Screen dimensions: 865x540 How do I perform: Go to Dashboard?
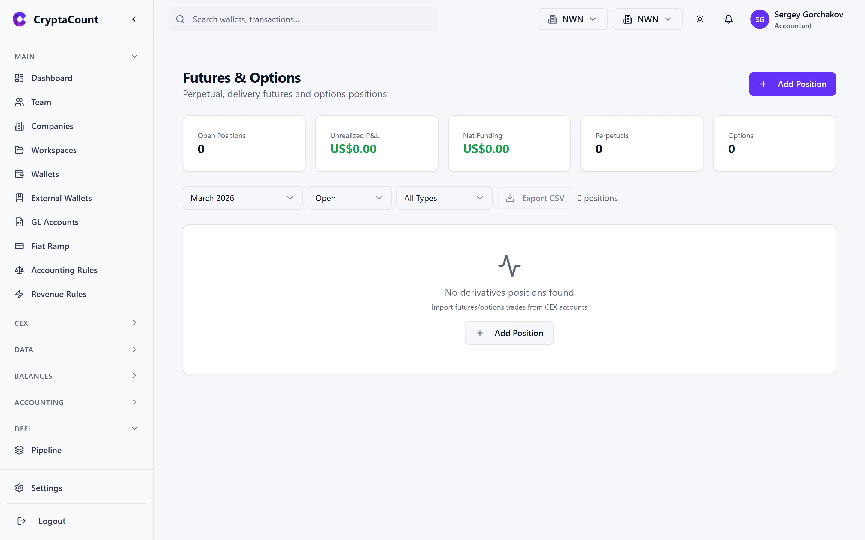(52, 78)
